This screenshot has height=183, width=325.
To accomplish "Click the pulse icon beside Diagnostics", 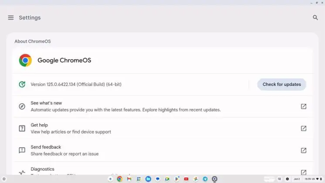I will 22,172.
